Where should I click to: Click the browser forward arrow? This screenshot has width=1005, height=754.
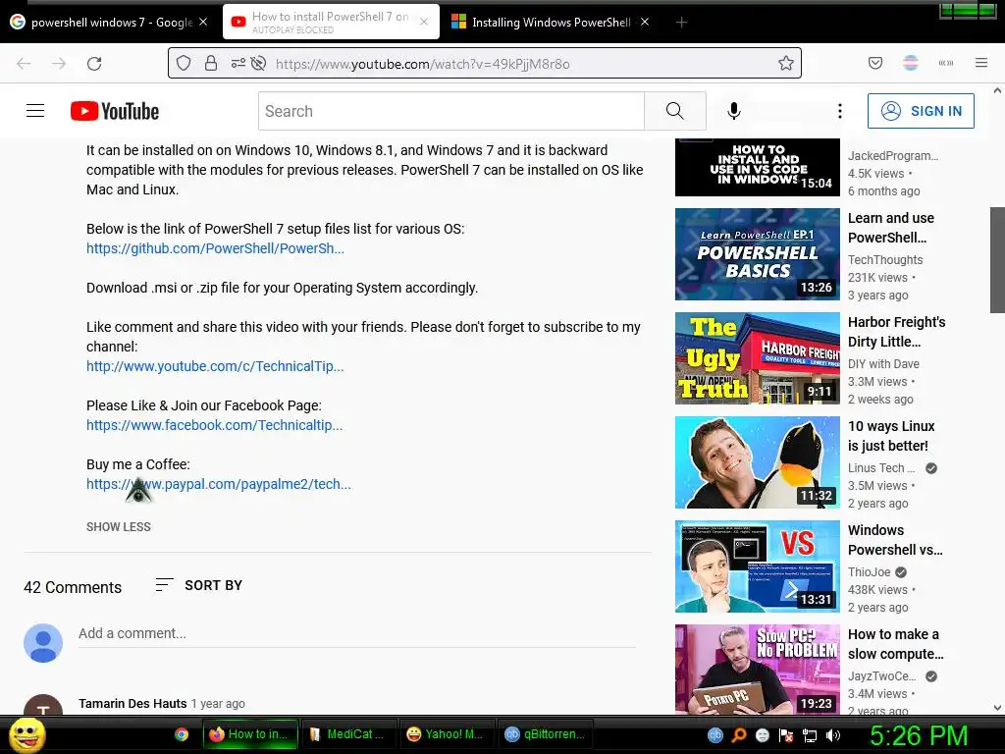tap(59, 64)
